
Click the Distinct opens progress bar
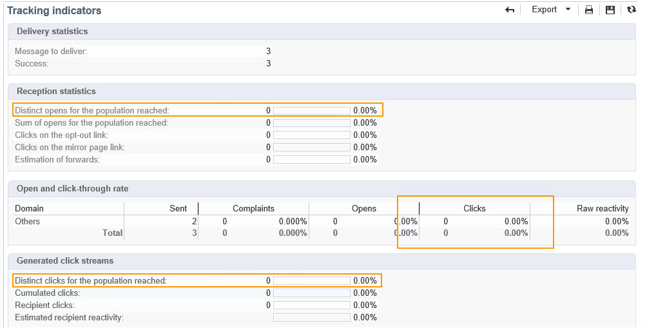click(312, 111)
